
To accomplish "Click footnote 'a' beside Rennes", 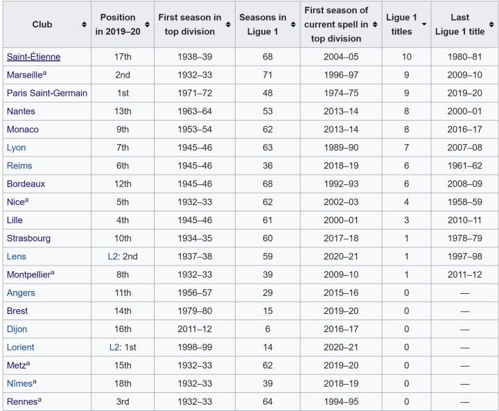I will tap(40, 399).
